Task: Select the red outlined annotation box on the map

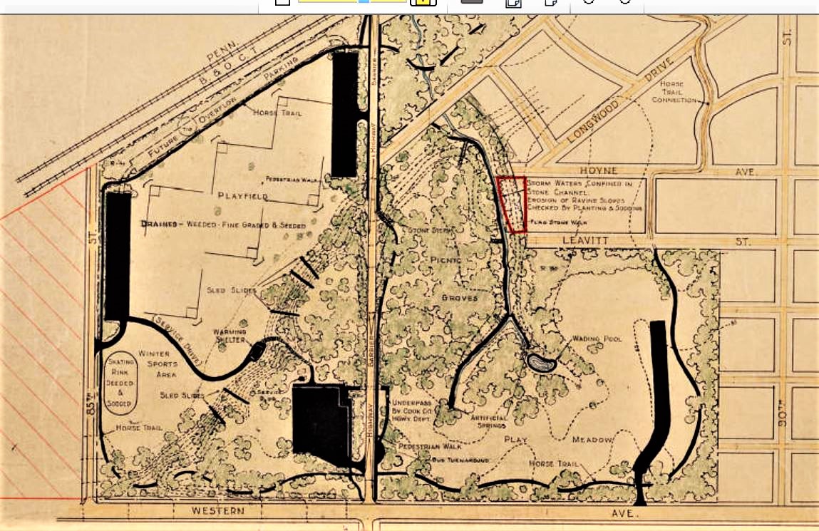Action: [512, 205]
